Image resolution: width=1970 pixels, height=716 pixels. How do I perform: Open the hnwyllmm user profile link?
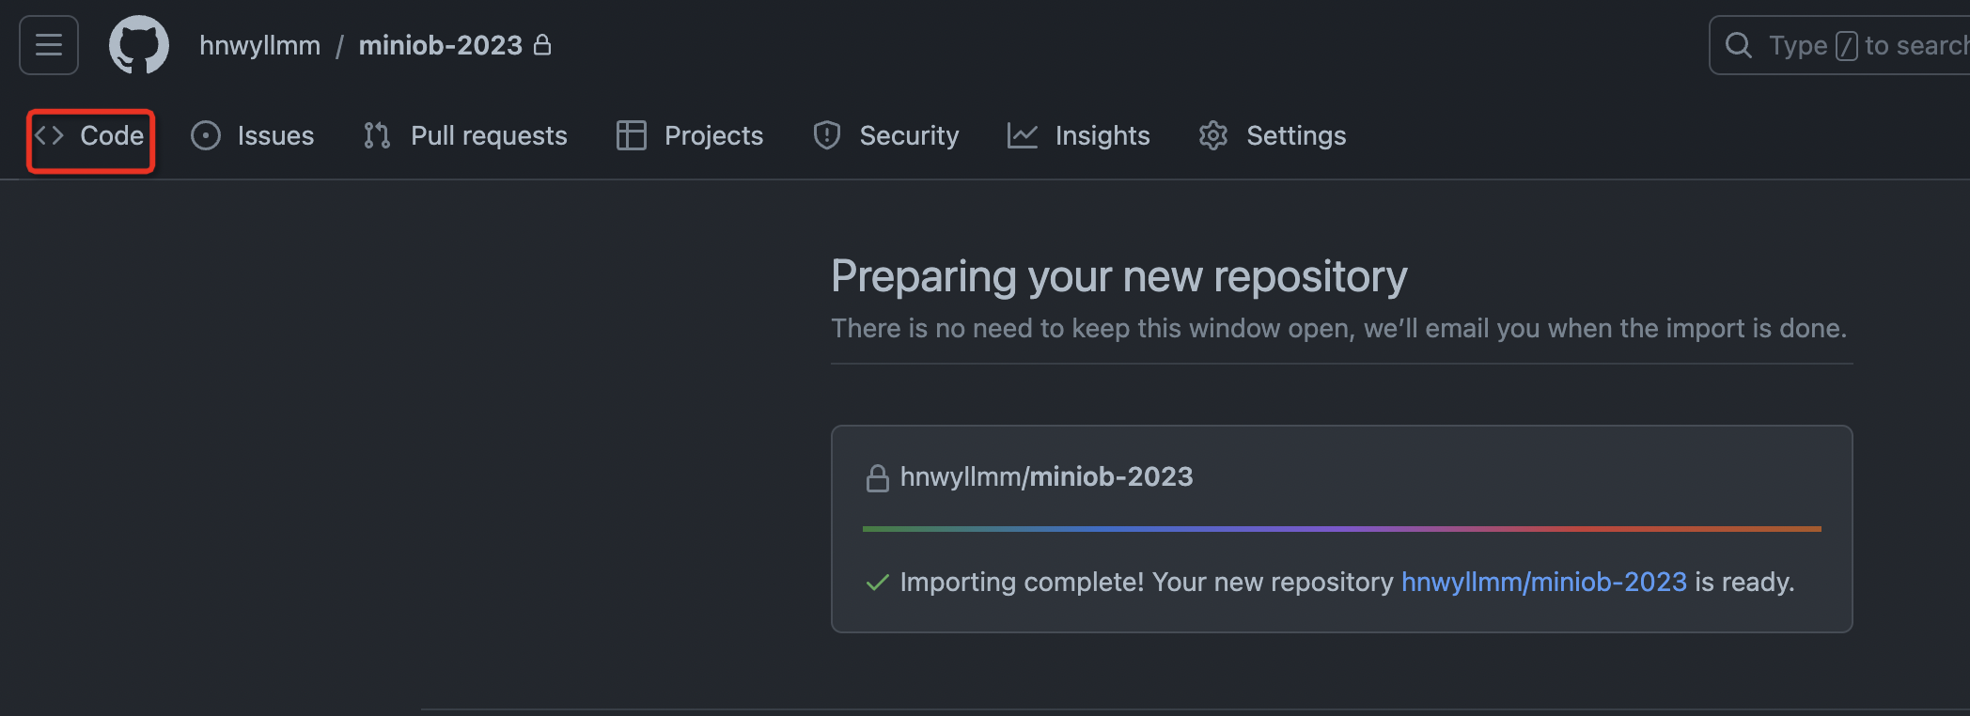click(x=259, y=45)
